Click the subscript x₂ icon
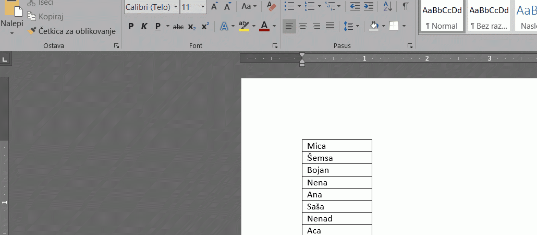This screenshot has width=537, height=235. click(192, 27)
